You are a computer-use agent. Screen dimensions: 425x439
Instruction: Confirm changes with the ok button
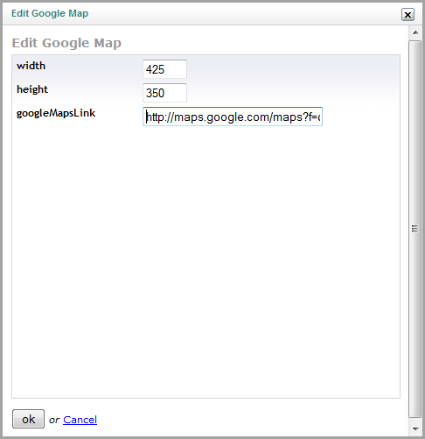(28, 419)
